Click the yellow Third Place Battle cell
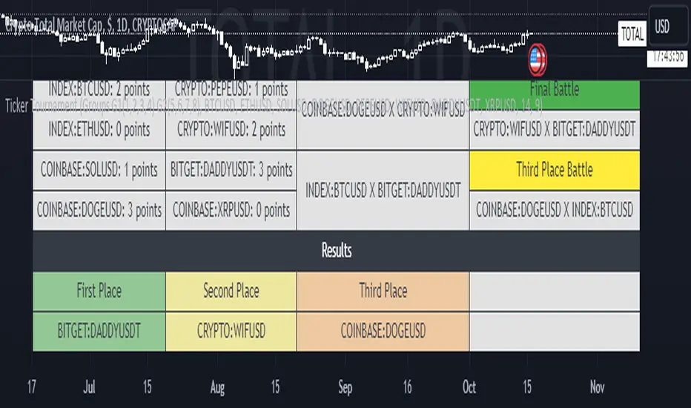The width and height of the screenshot is (691, 408). pos(555,169)
